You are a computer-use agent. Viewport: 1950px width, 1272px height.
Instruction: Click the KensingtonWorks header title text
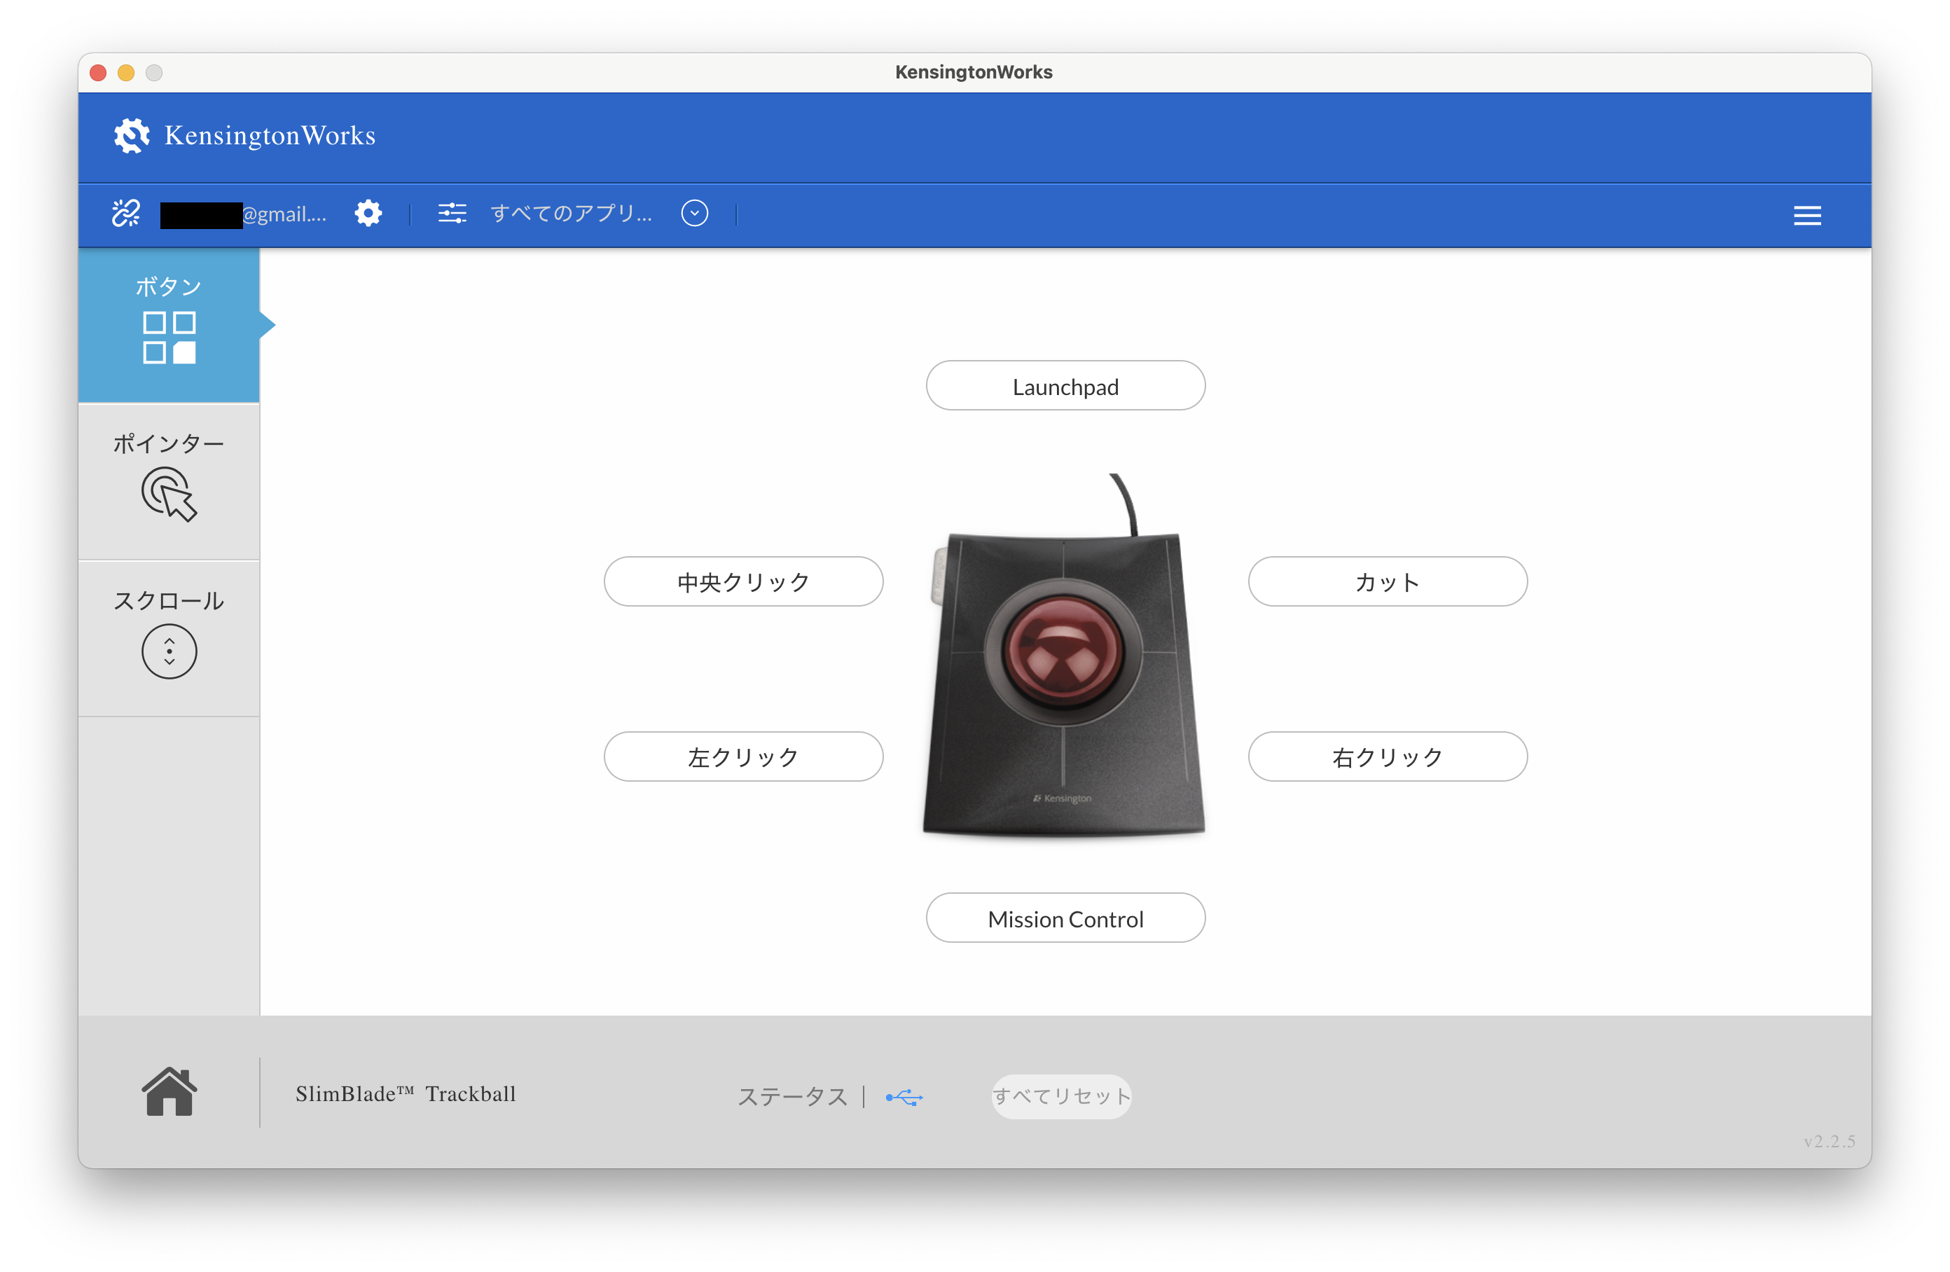click(270, 135)
